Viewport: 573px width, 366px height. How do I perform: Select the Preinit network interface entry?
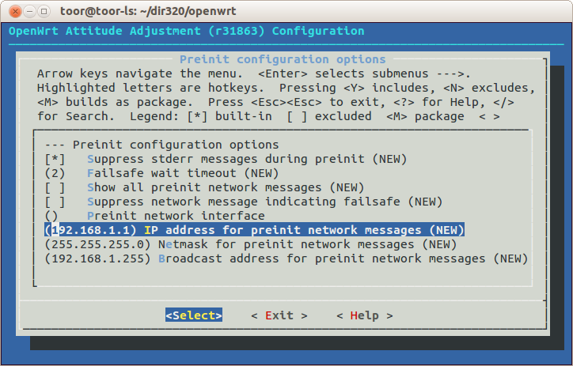click(x=154, y=216)
